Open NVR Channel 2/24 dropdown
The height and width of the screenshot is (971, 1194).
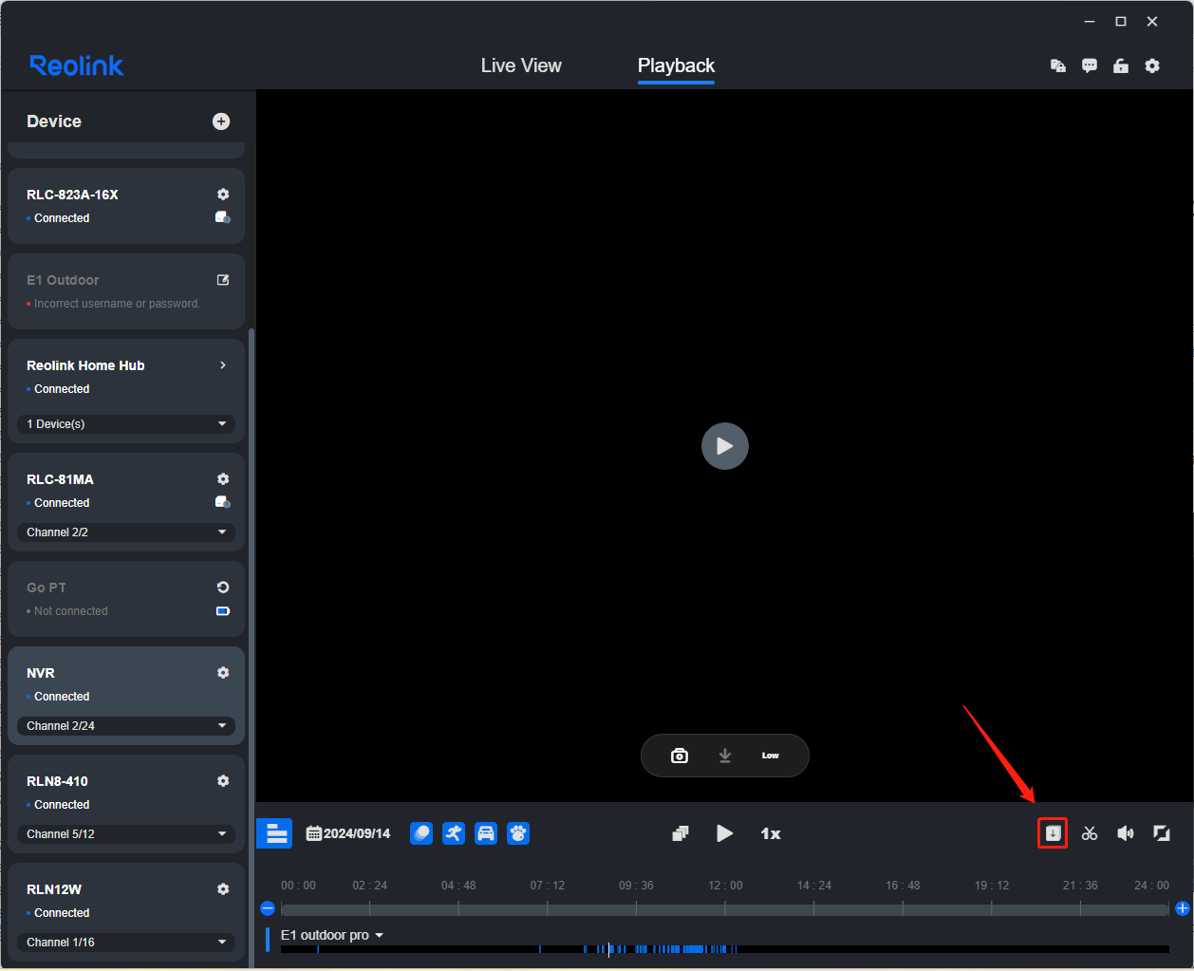pos(126,726)
